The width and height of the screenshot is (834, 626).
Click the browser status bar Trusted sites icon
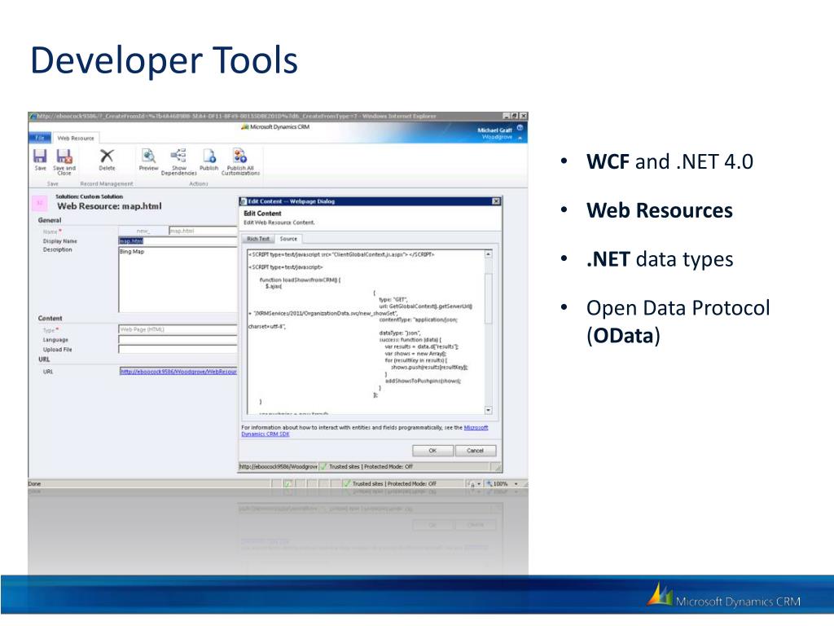point(347,484)
